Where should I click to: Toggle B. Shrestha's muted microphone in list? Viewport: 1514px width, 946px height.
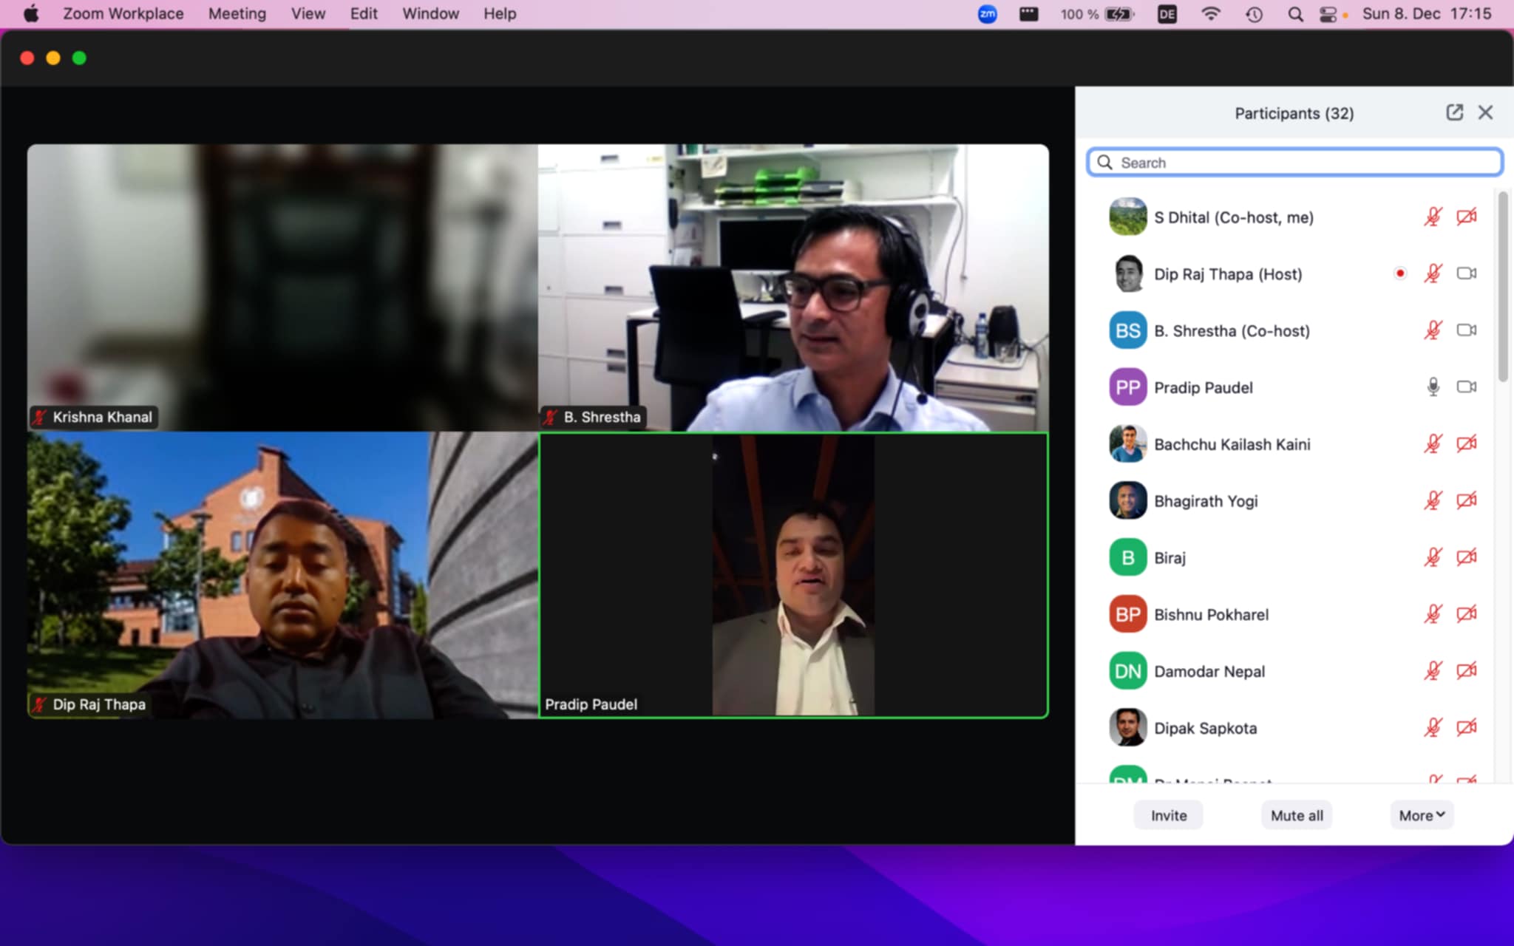point(1433,330)
